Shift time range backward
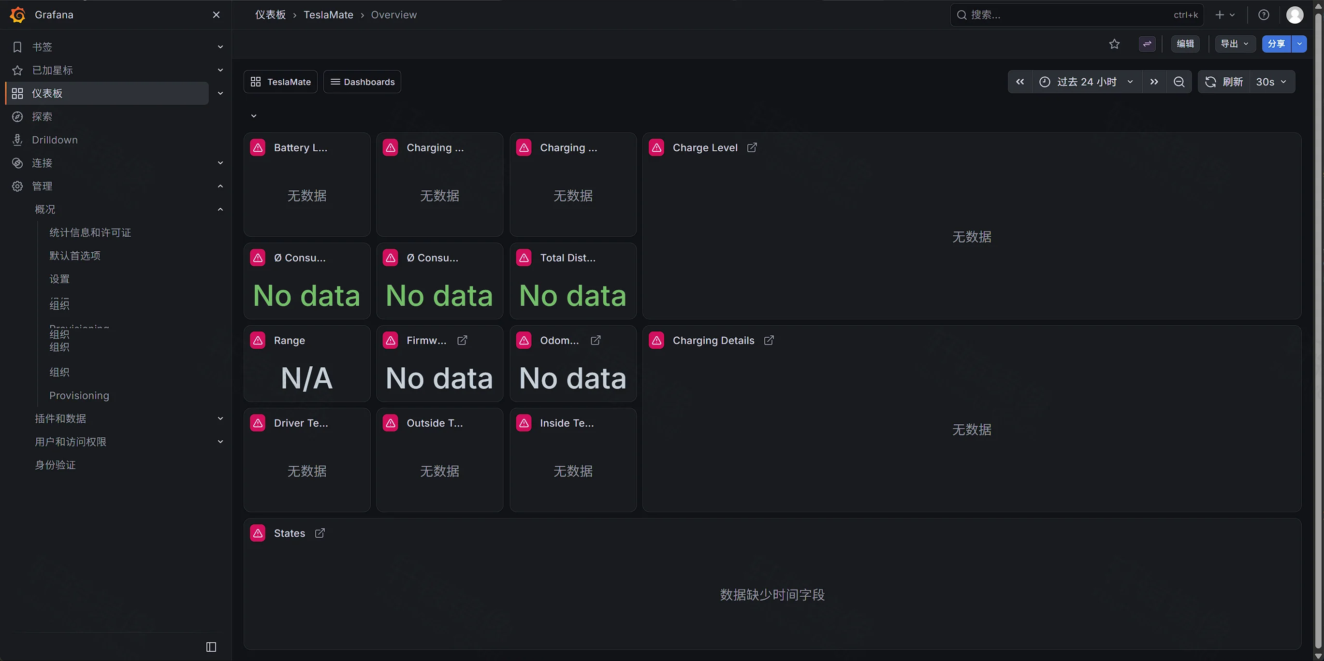The height and width of the screenshot is (661, 1324). coord(1020,82)
